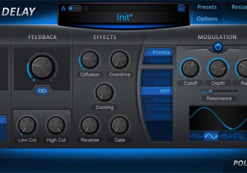
Task: Click the FEEDBACK section heading
Action: click(43, 37)
